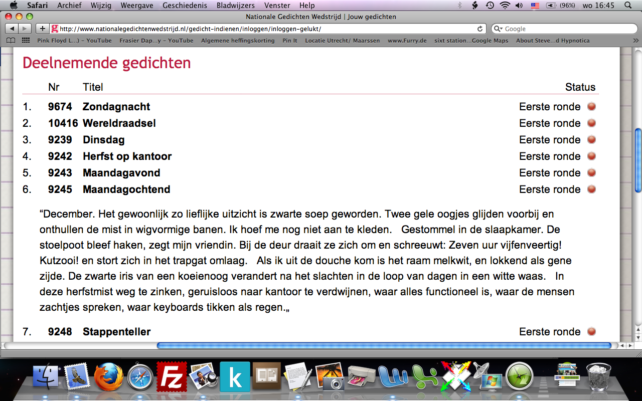Click the Safari back navigation arrow
Viewport: 642px width, 401px height.
[x=12, y=29]
